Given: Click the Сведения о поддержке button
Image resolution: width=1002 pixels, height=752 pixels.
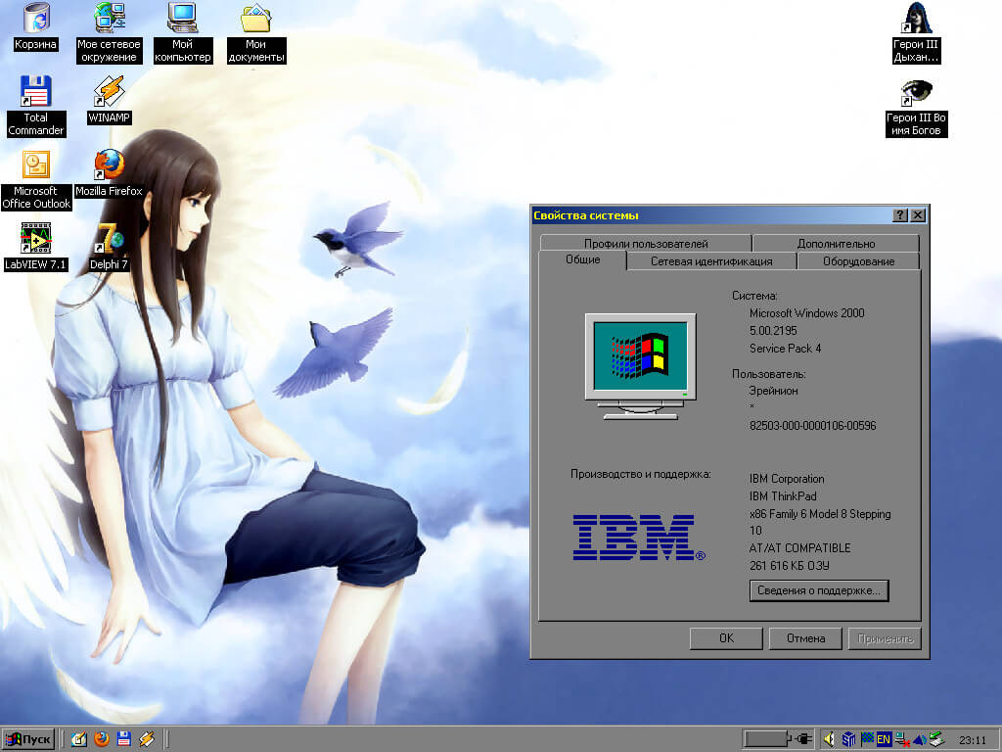Looking at the screenshot, I should pos(818,590).
